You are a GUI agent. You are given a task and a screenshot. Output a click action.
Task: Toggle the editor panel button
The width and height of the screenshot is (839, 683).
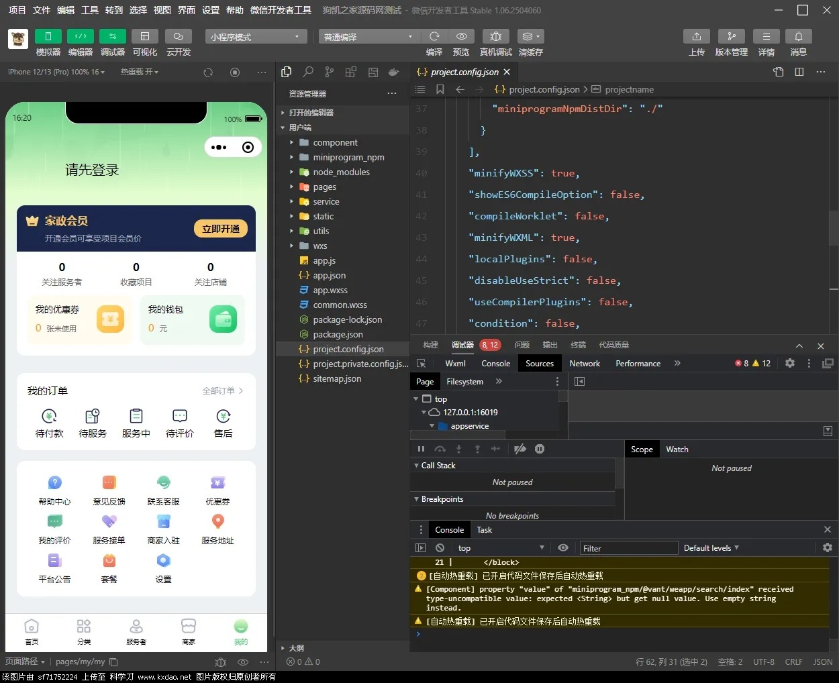click(80, 37)
